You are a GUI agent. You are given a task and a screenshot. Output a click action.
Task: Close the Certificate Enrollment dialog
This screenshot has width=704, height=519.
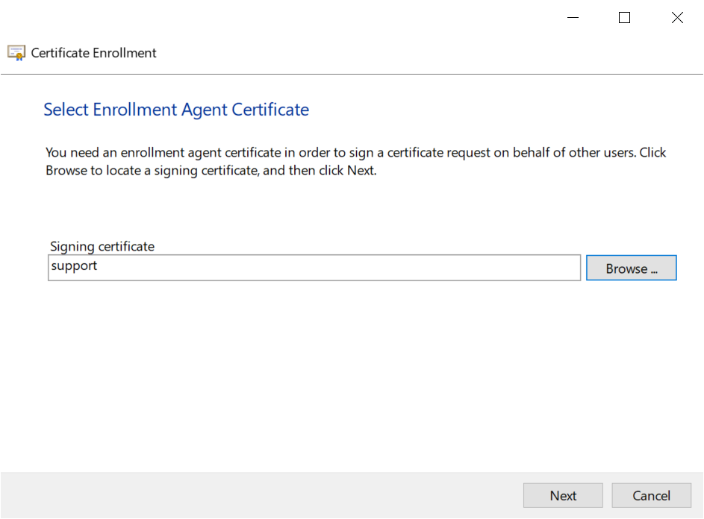pos(677,18)
